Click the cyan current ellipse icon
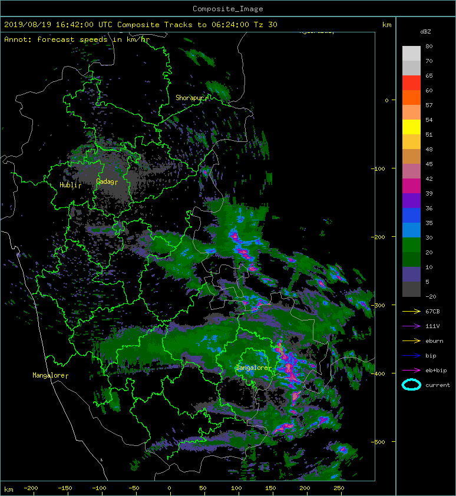 tap(411, 385)
